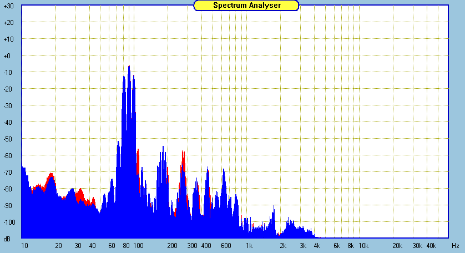Click the 2k frequency axis label
The image size is (465, 253).
click(x=284, y=245)
